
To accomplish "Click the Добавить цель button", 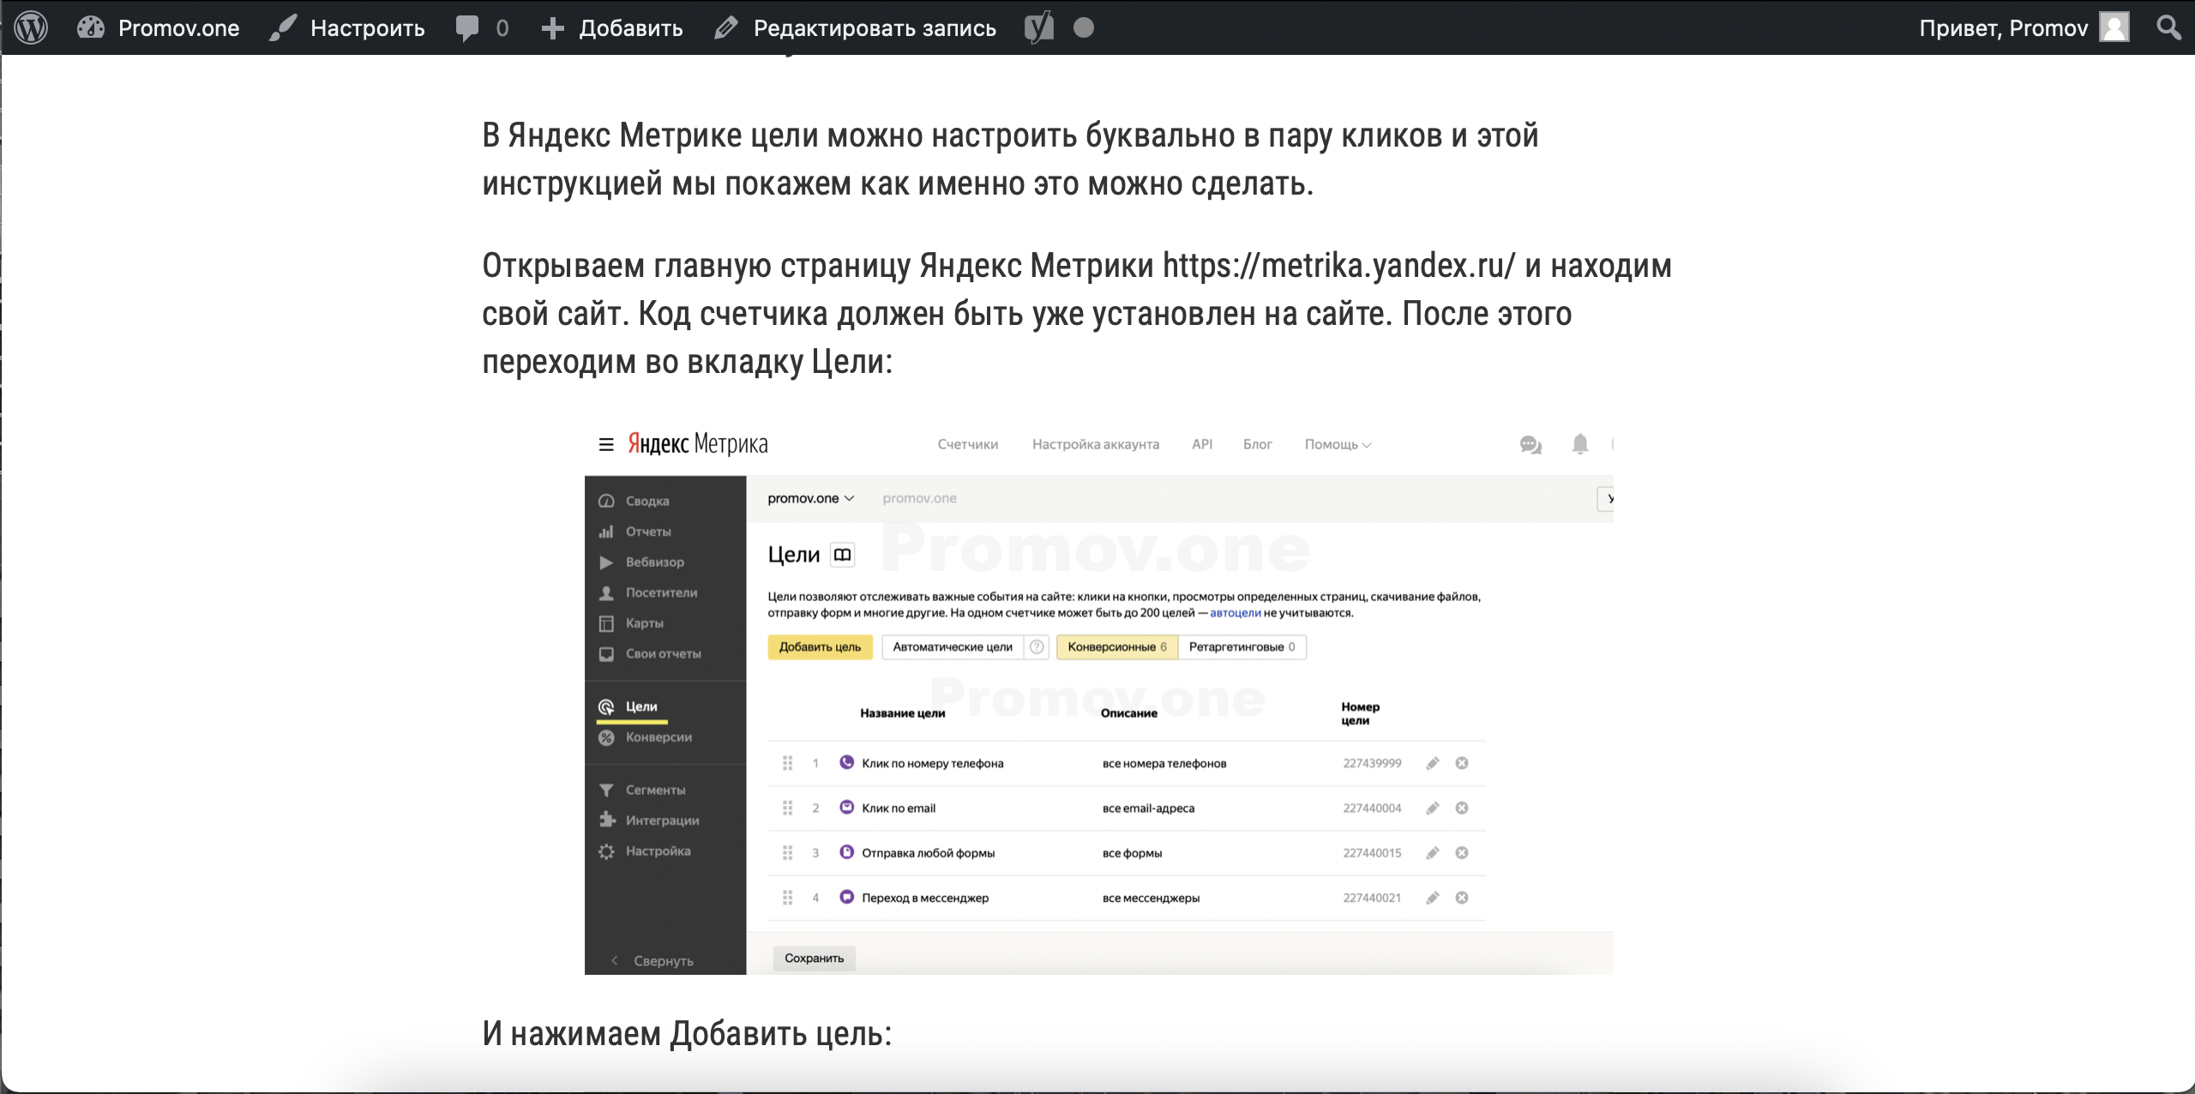I will pyautogui.click(x=819, y=647).
